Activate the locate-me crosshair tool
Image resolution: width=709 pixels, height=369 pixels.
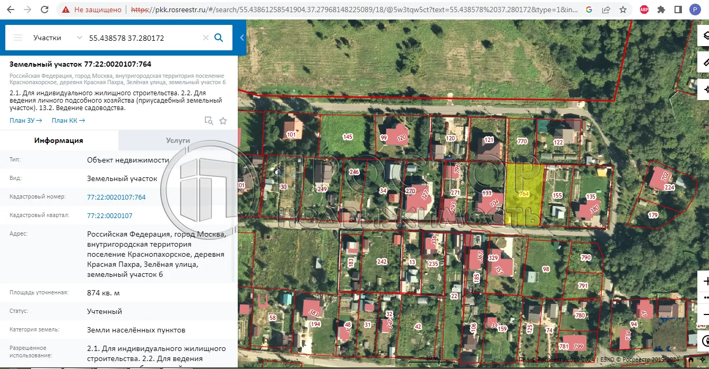click(705, 89)
